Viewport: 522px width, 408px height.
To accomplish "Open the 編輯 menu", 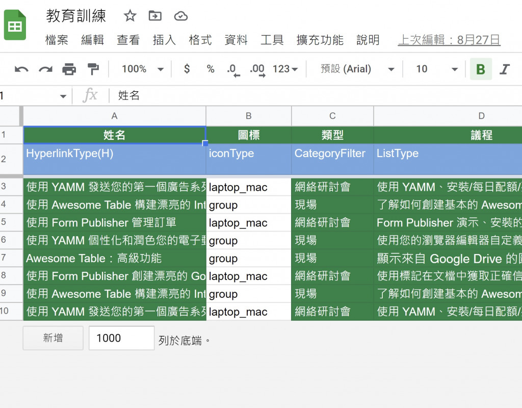I will [93, 40].
